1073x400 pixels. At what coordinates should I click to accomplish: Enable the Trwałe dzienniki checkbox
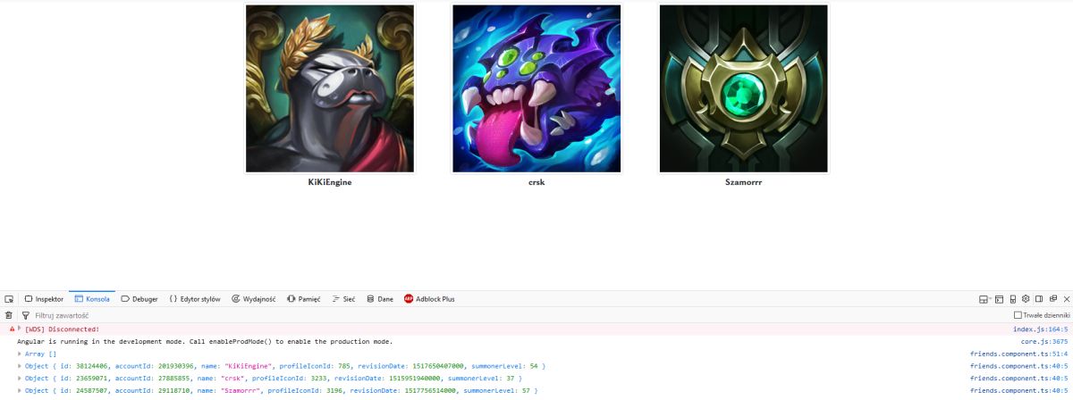click(x=1018, y=315)
